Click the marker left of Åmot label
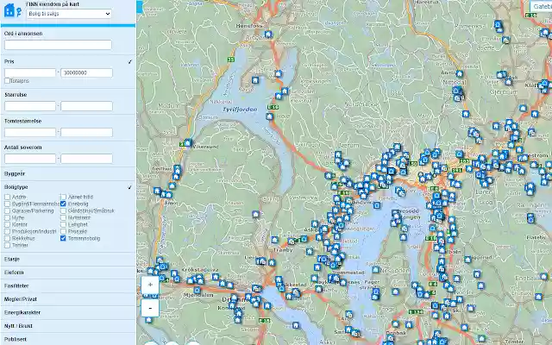 (157, 191)
